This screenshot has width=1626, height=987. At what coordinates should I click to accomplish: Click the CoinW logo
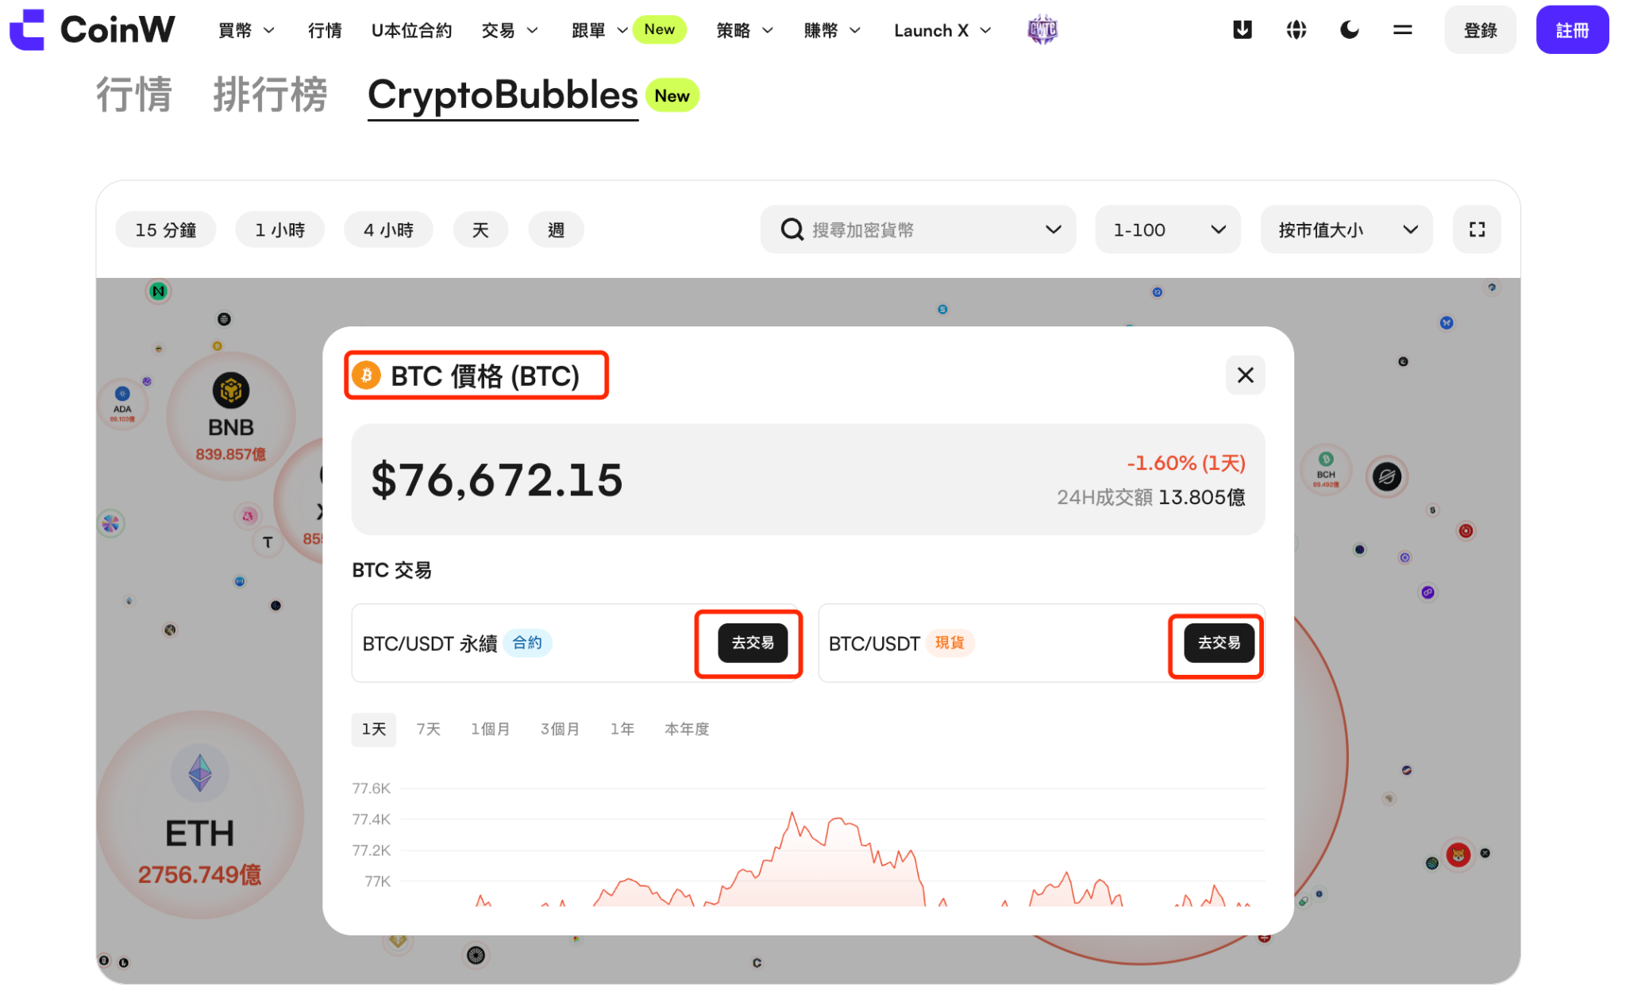(x=92, y=30)
